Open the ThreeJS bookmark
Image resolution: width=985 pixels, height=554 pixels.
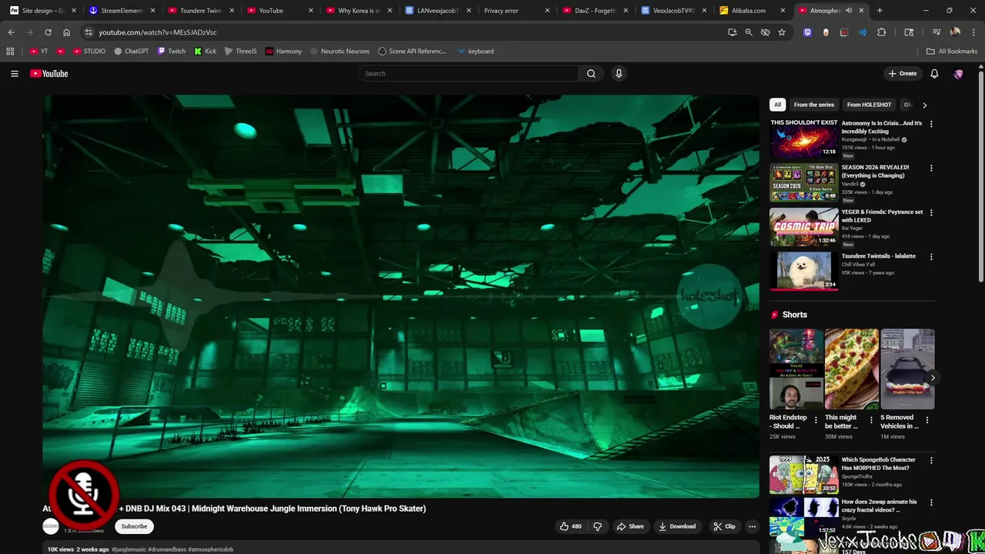[240, 52]
